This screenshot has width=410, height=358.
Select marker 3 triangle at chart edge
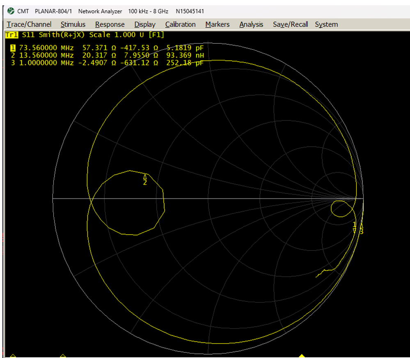[362, 225]
